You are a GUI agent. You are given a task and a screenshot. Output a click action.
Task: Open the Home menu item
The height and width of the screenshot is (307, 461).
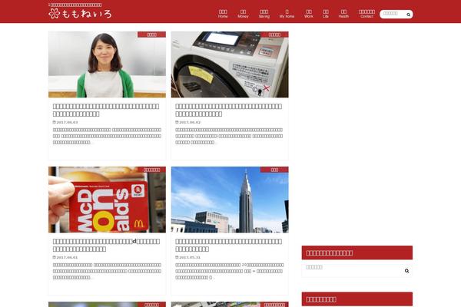coord(223,14)
